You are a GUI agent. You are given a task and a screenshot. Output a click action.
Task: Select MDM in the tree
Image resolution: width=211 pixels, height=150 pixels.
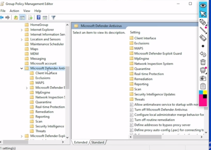click(x=34, y=54)
